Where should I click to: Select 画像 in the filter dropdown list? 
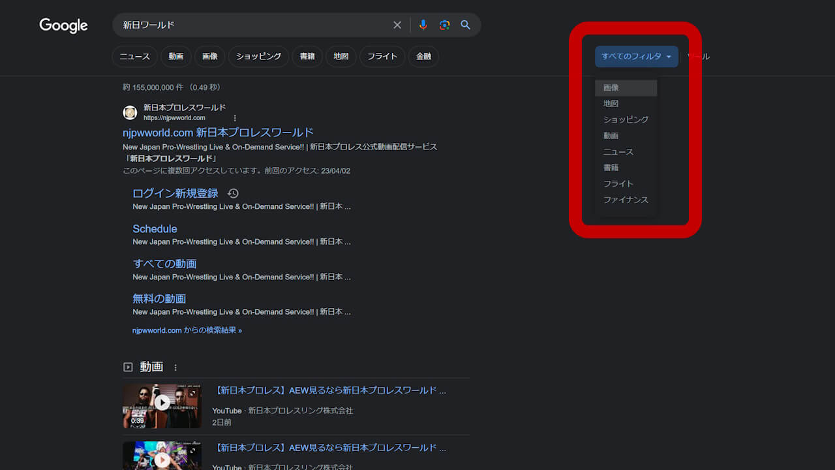pyautogui.click(x=611, y=87)
